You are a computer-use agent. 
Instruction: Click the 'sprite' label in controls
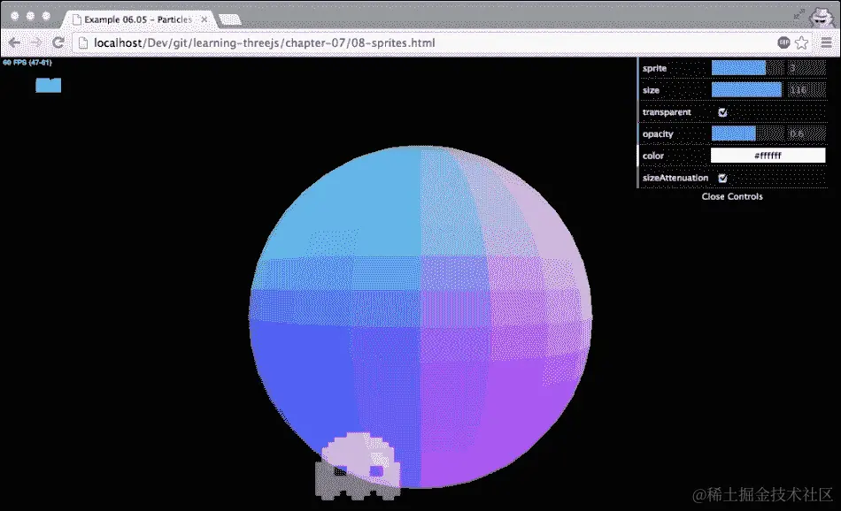pyautogui.click(x=654, y=68)
